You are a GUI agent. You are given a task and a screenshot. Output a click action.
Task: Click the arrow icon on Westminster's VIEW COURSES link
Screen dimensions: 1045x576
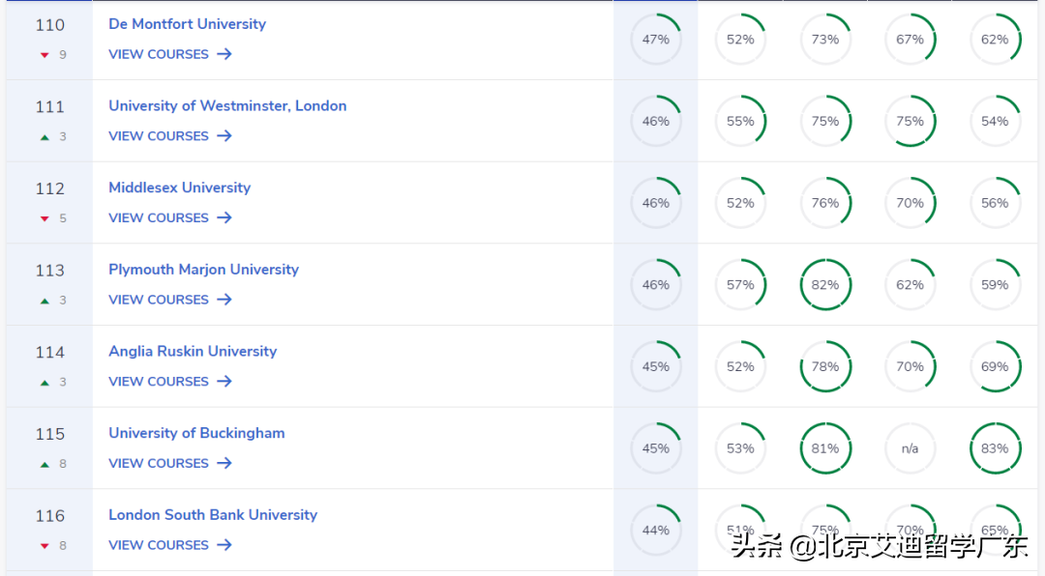tap(224, 136)
